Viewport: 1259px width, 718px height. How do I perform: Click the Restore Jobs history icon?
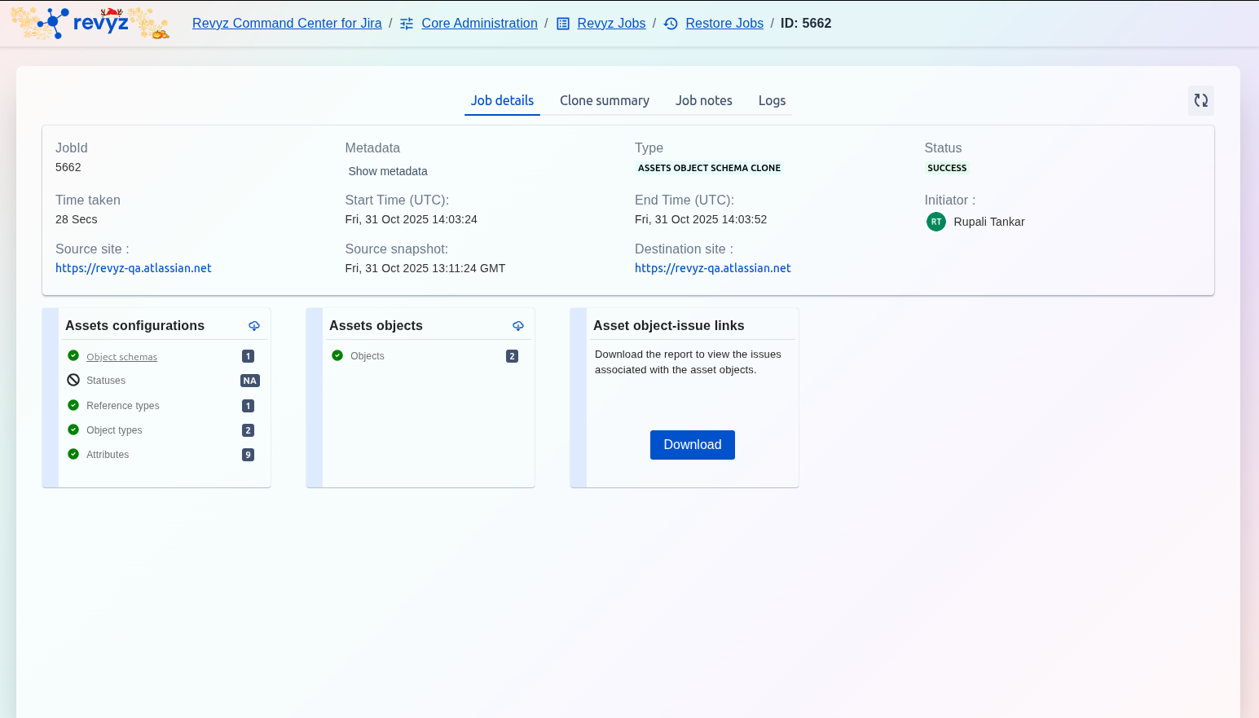[x=671, y=24]
